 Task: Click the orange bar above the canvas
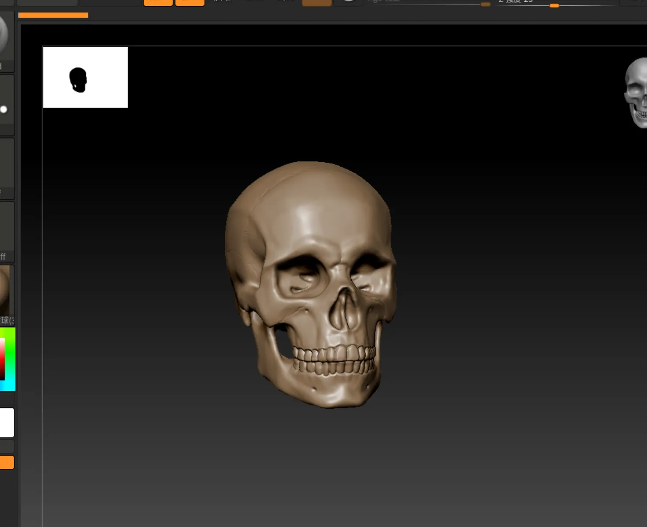click(x=53, y=15)
